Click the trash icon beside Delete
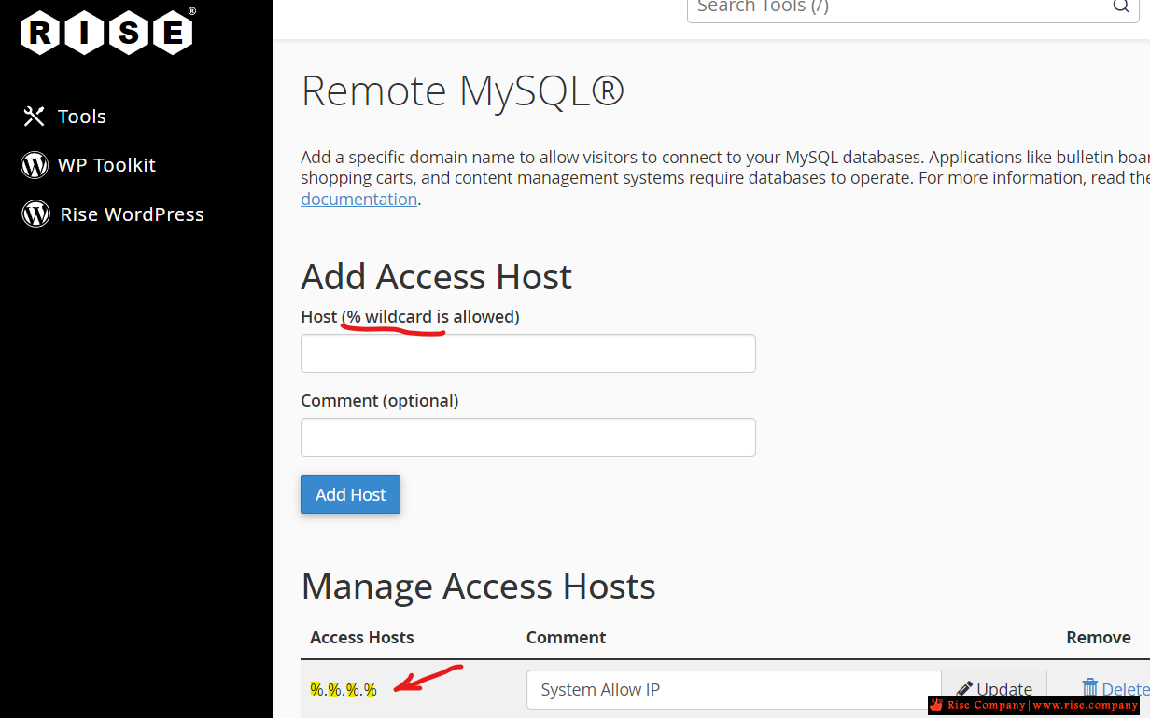The height and width of the screenshot is (718, 1150). point(1089,688)
